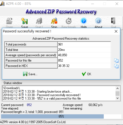Viewport: 123px width, 125px height.
Task: Copy the HEX password to clipboard
Action: pyautogui.click(x=116, y=66)
